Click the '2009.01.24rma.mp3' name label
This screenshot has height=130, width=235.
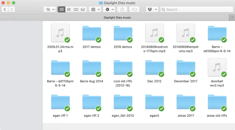click(x=60, y=49)
